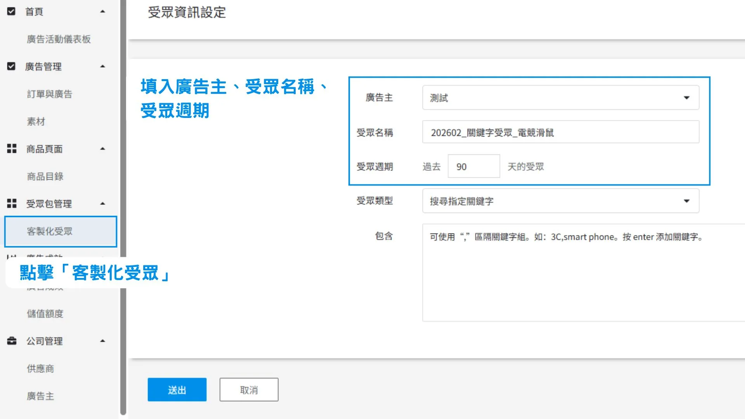Select the grid icon next to 受眾包管理
The width and height of the screenshot is (745, 419).
coord(12,203)
